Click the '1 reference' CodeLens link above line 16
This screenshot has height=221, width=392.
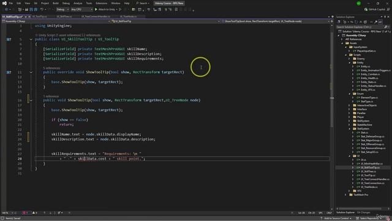(x=51, y=96)
